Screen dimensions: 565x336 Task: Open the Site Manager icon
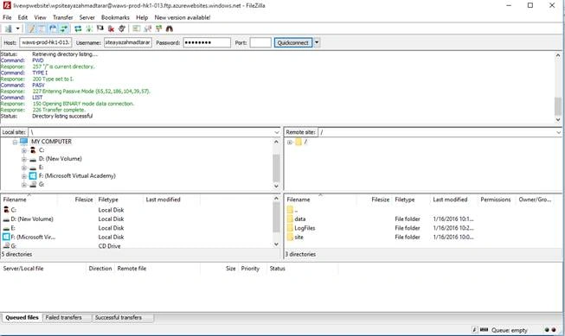(8, 29)
